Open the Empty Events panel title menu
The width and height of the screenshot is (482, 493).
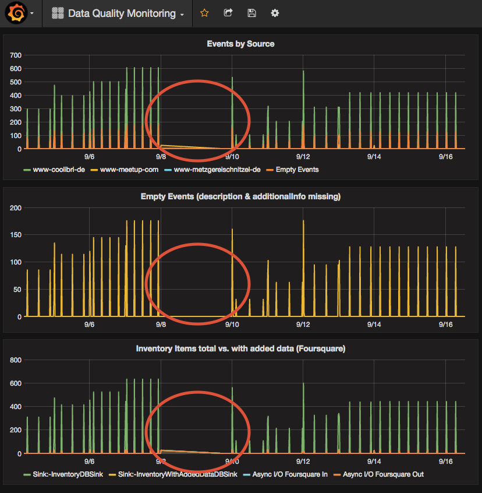(240, 196)
